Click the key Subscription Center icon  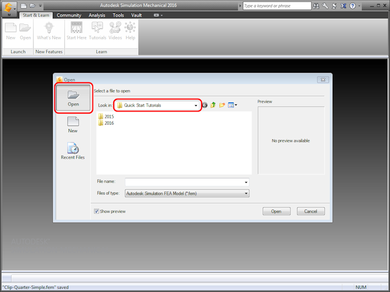point(325,6)
